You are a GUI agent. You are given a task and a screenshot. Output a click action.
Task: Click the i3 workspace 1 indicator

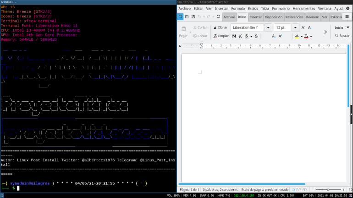[x=2, y=195]
